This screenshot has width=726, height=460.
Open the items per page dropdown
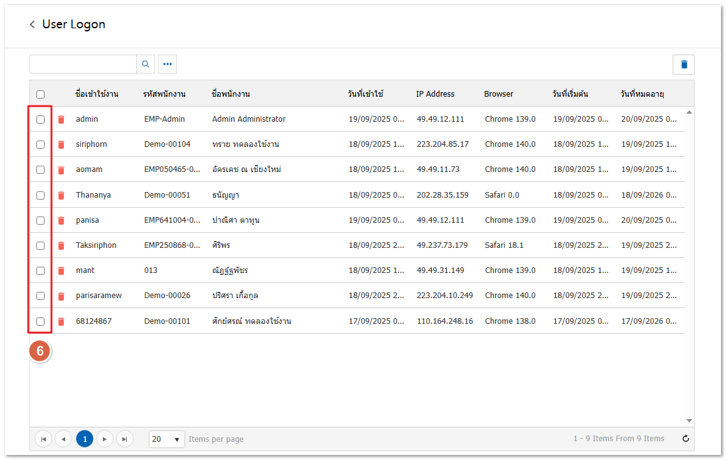[x=166, y=439]
